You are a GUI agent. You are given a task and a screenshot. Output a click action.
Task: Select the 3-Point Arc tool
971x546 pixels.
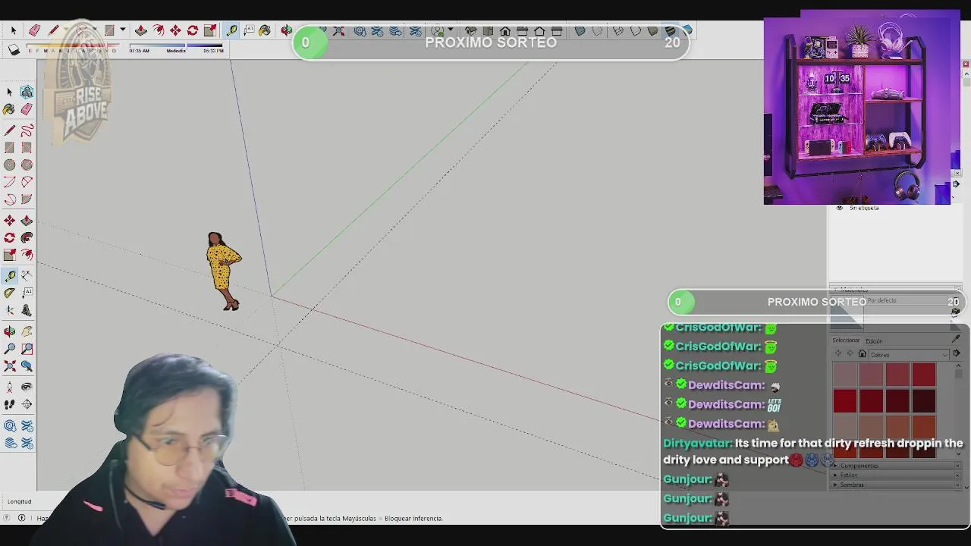tap(10, 200)
